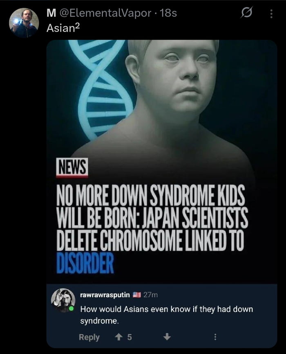Click the US flag flair icon
Image resolution: width=286 pixels, height=354 pixels.
[136, 295]
